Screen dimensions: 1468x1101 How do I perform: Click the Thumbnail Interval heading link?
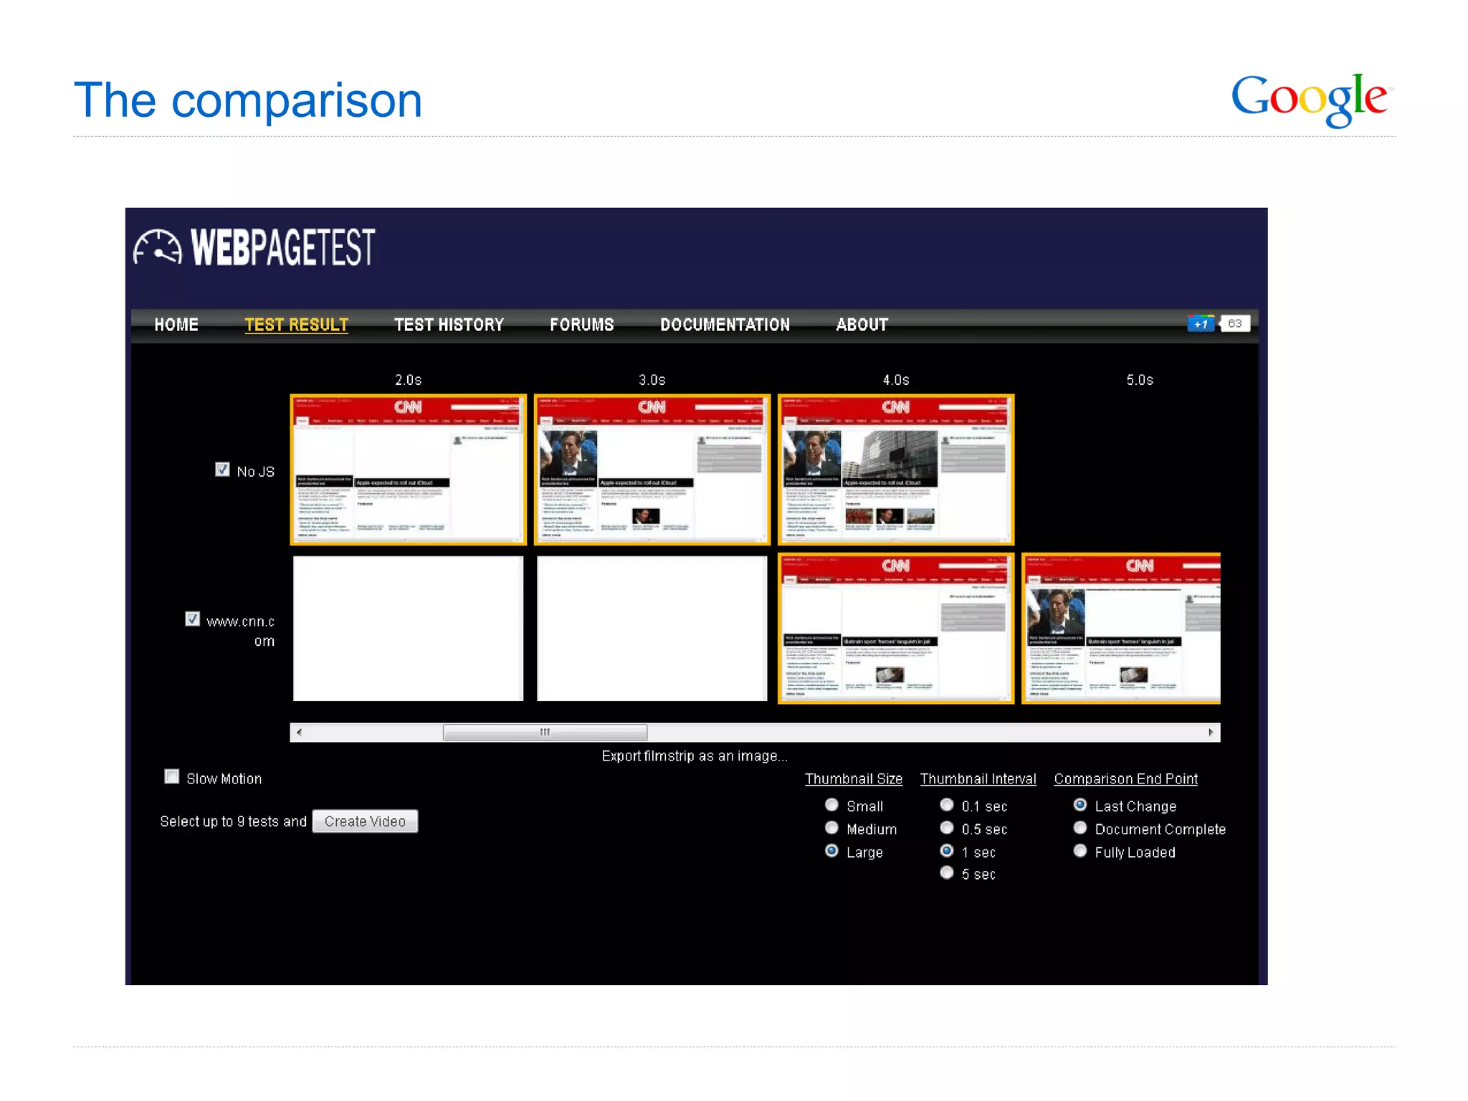click(978, 778)
